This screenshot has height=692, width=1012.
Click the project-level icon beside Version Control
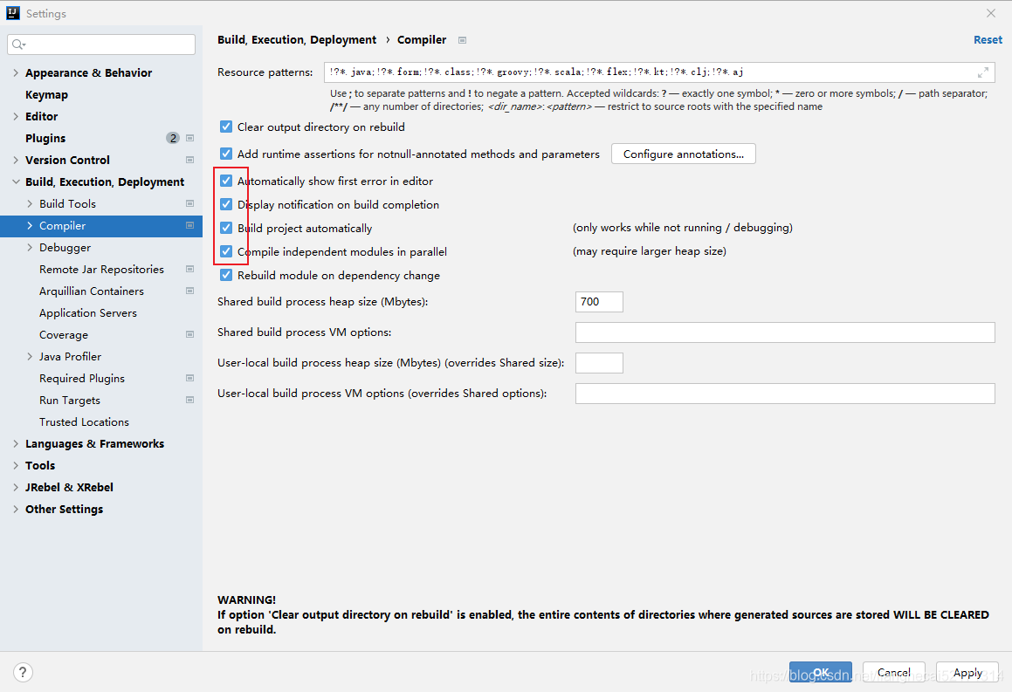coord(189,160)
